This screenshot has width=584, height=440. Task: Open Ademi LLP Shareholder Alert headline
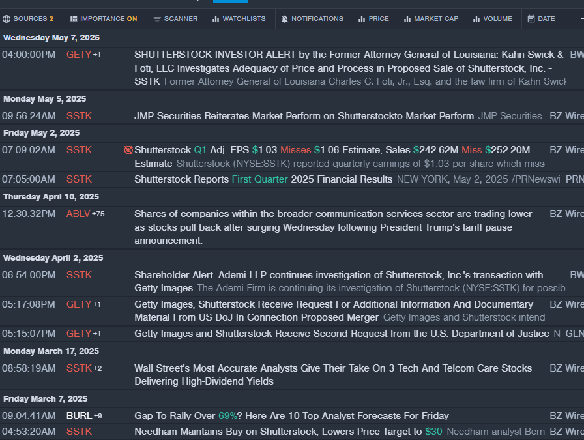[x=338, y=282]
